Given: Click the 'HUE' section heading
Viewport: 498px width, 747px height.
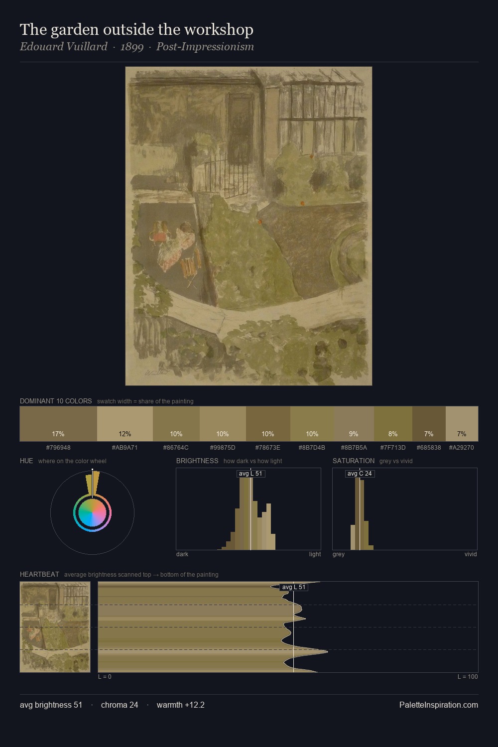Looking at the screenshot, I should click(x=26, y=461).
